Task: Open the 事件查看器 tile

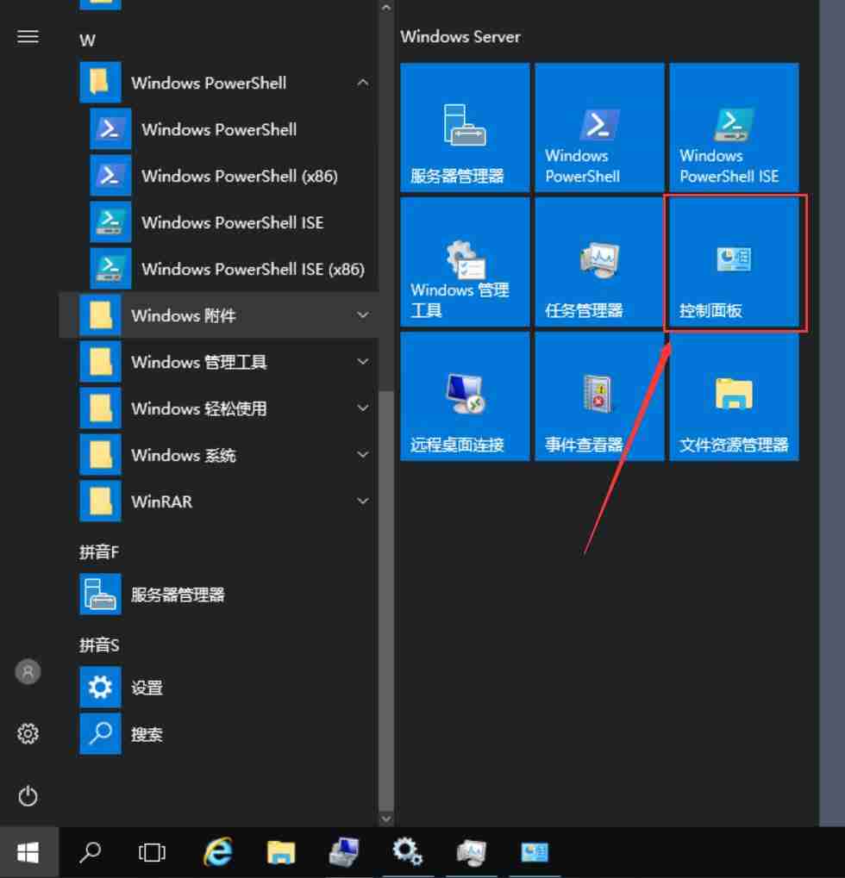Action: [x=598, y=397]
